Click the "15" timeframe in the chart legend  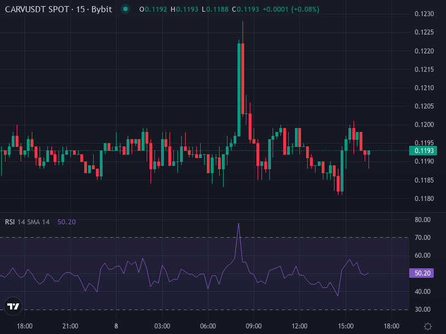click(81, 9)
